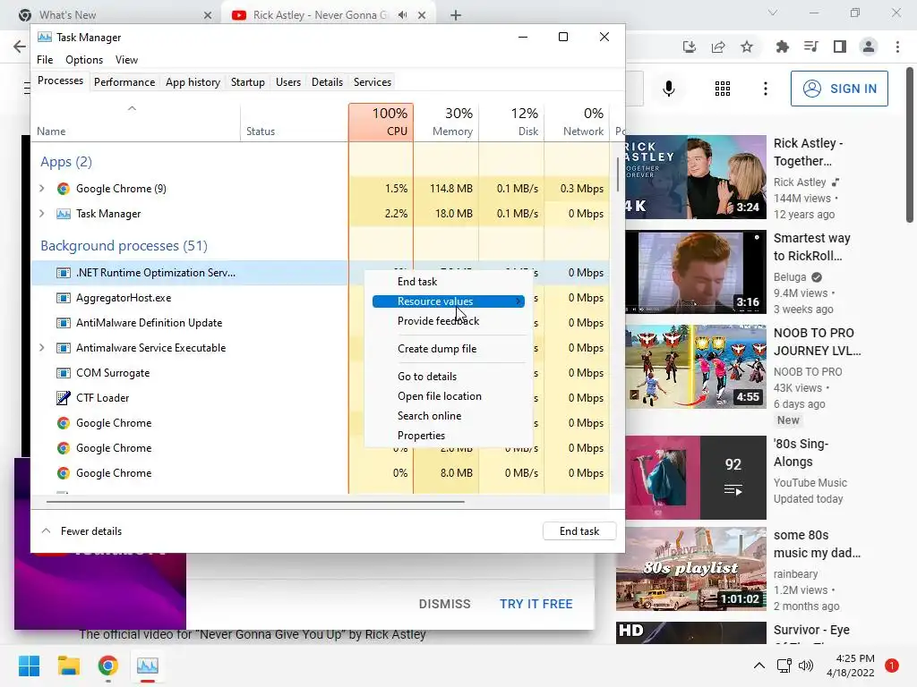Open Chrome's three-dot menu
This screenshot has width=917, height=687.
click(897, 47)
